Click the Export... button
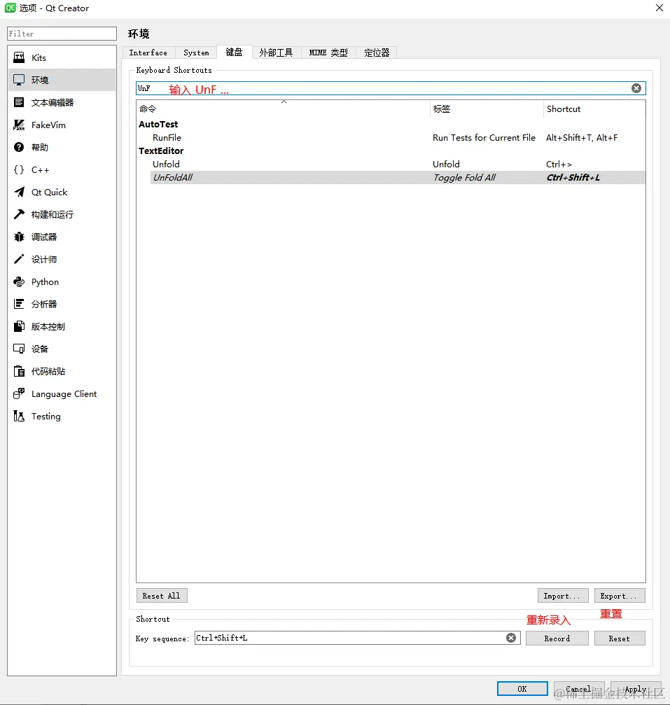Image resolution: width=670 pixels, height=705 pixels. (620, 596)
